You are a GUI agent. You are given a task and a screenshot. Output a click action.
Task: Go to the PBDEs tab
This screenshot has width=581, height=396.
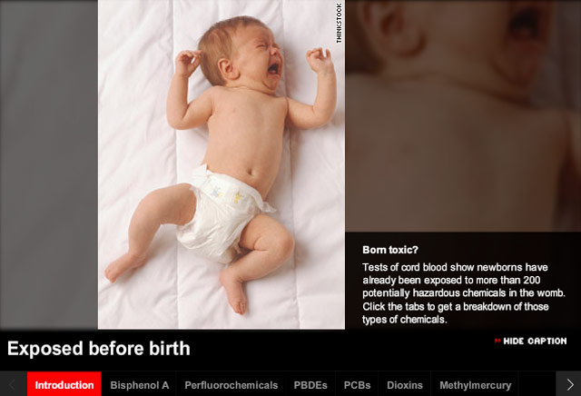(x=310, y=385)
